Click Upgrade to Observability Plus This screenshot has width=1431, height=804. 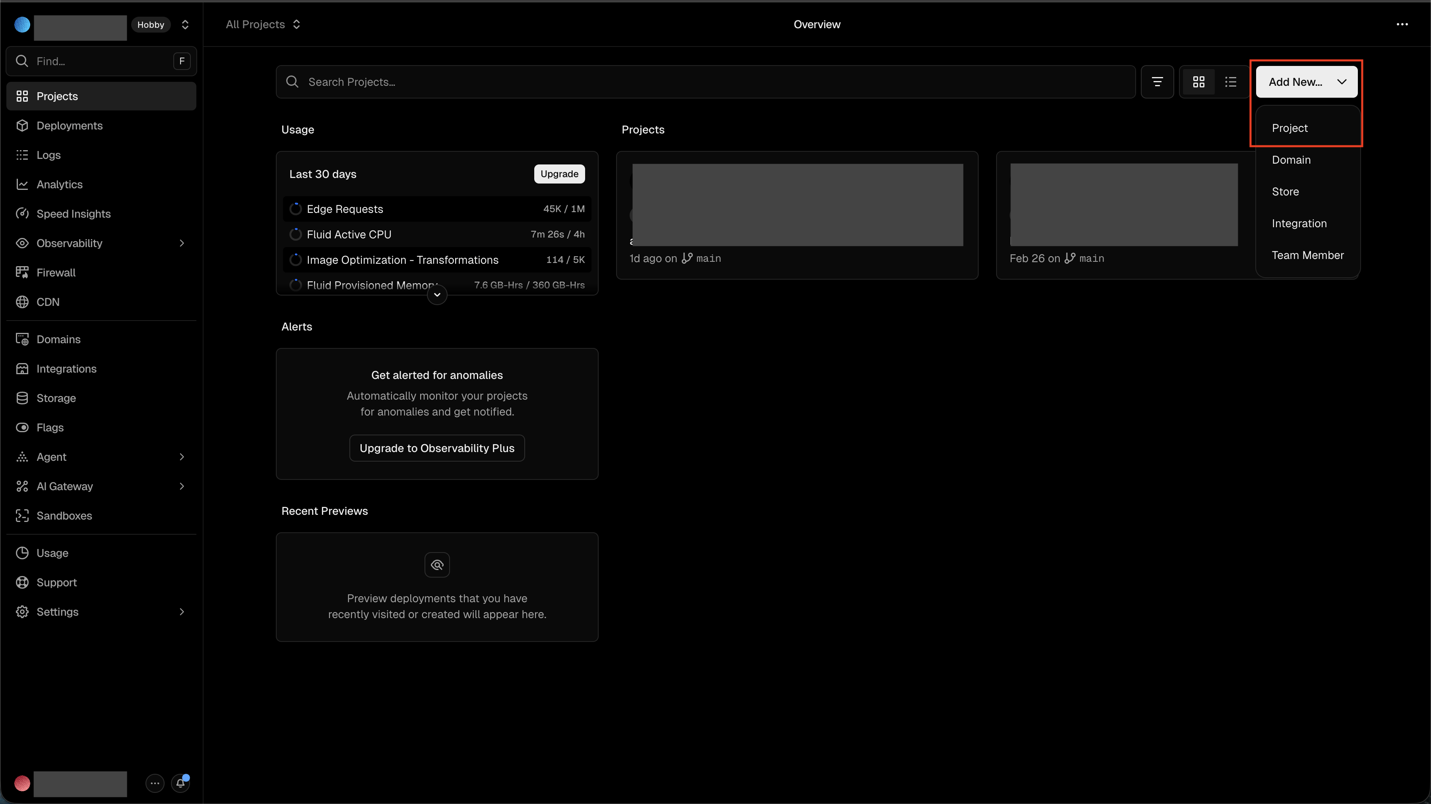pos(436,448)
